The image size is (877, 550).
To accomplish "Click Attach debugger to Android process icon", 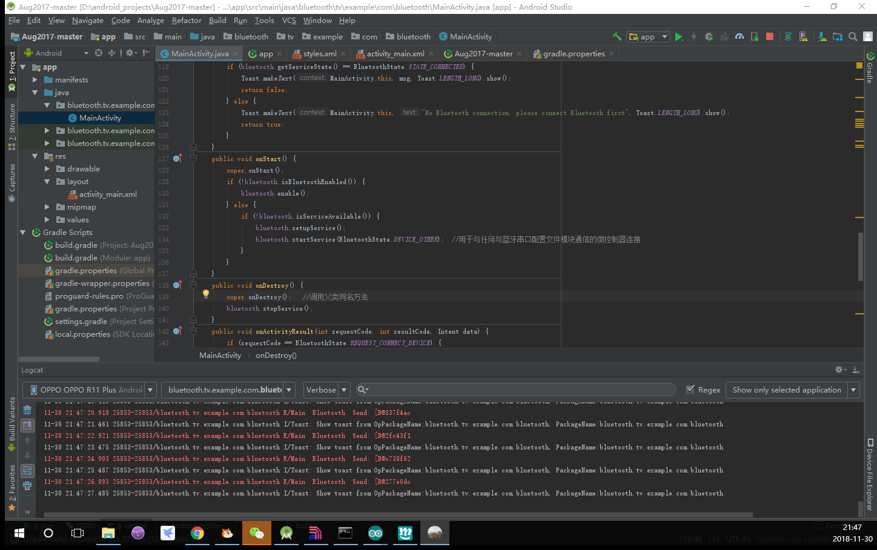I will pos(755,36).
